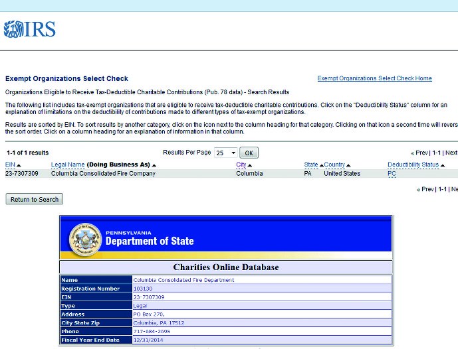This screenshot has width=458, height=349.
Task: Click the Return to Search button
Action: pyautogui.click(x=35, y=199)
